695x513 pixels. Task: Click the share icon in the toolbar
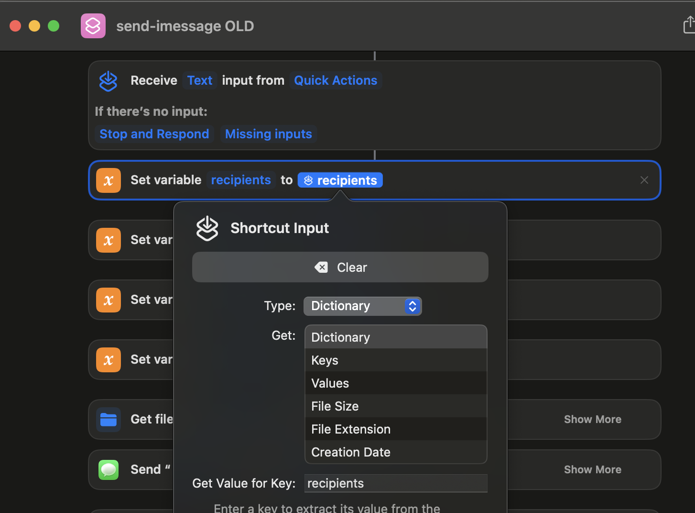tap(689, 25)
